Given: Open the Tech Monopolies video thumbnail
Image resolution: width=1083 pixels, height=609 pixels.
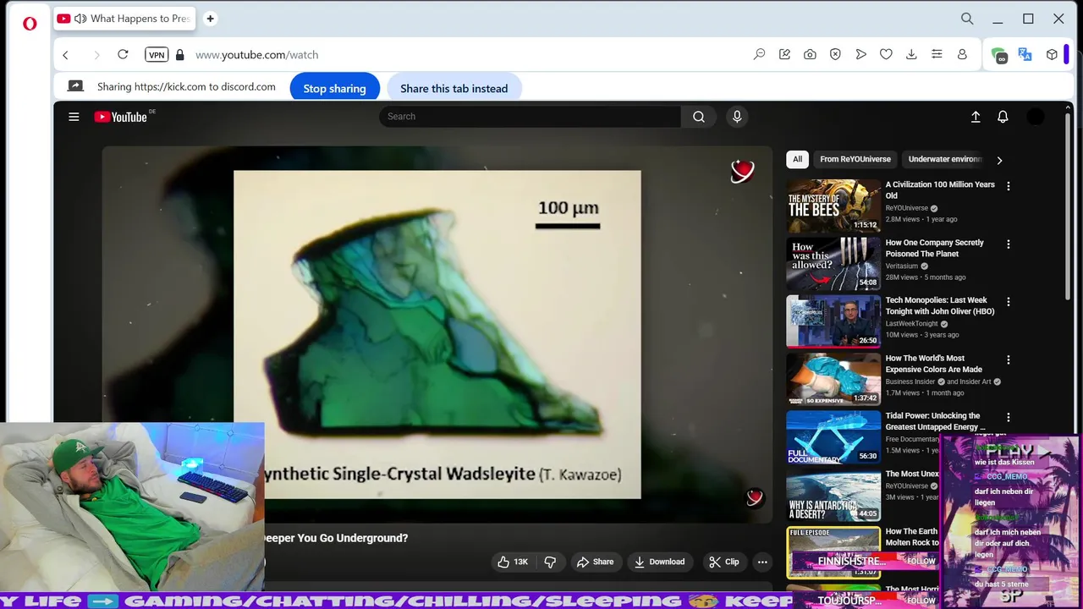Looking at the screenshot, I should pyautogui.click(x=833, y=321).
